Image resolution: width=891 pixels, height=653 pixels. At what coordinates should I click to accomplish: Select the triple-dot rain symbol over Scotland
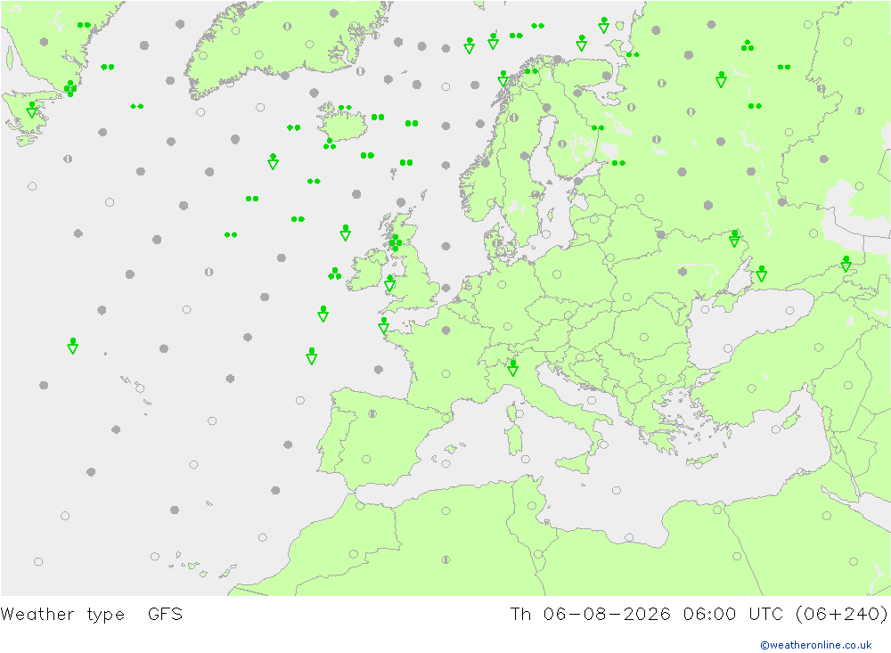(x=396, y=242)
